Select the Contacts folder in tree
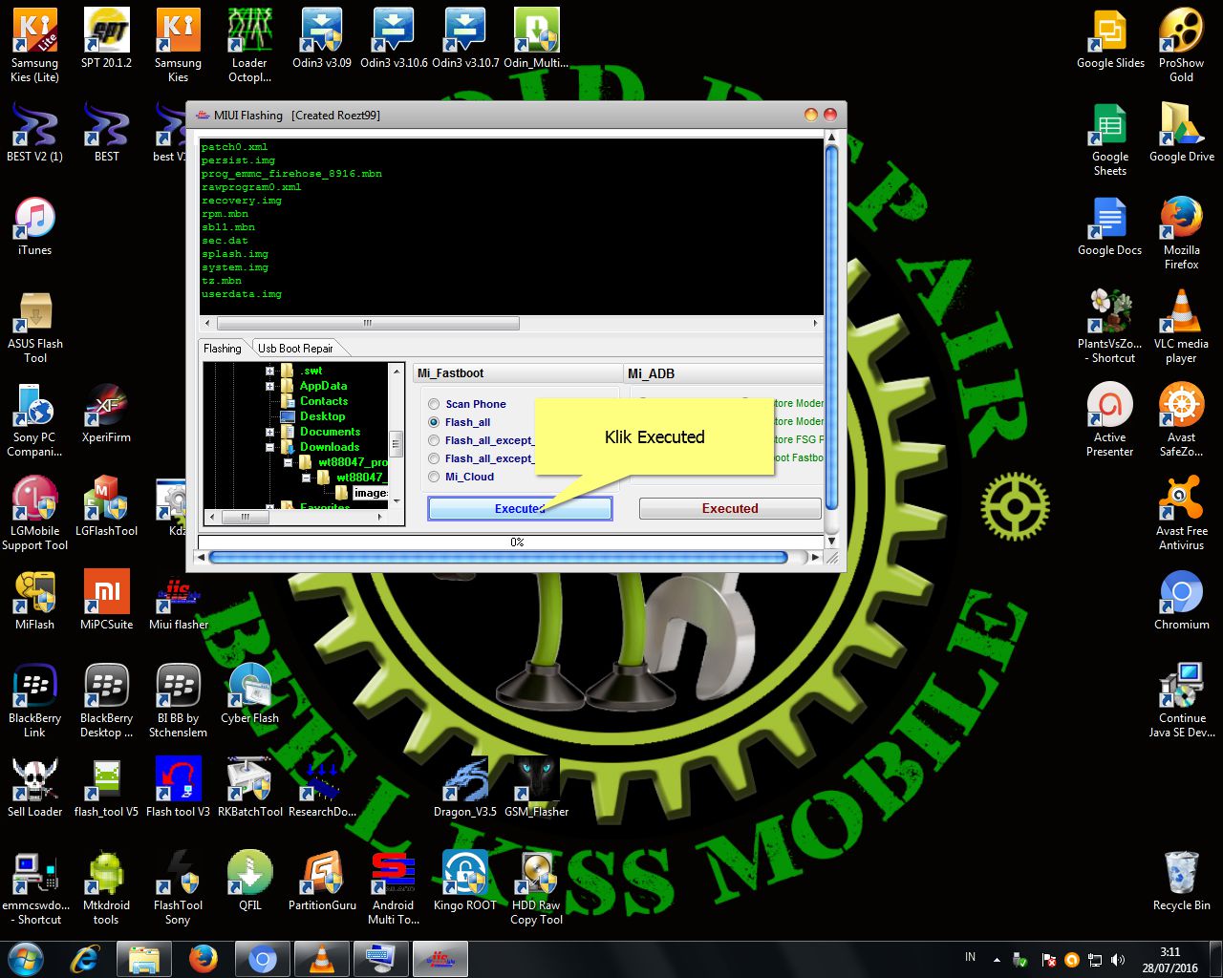 324,401
